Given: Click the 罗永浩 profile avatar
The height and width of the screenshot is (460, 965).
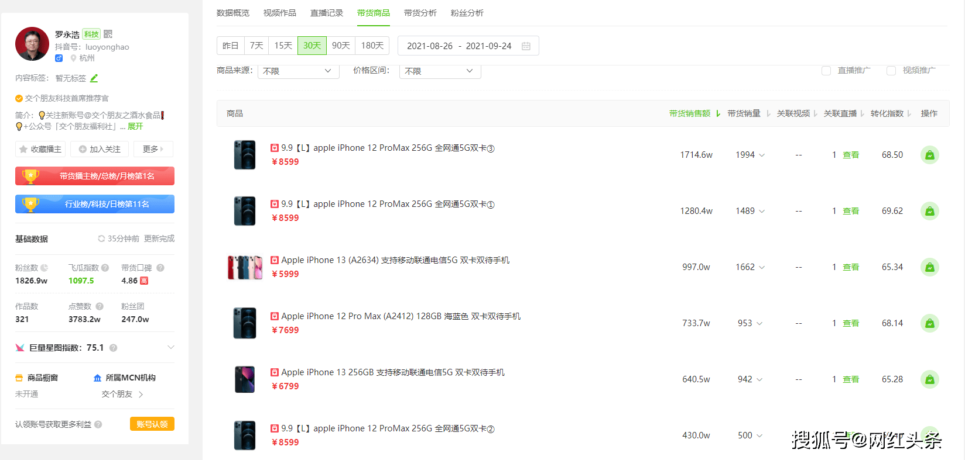Looking at the screenshot, I should click(x=32, y=44).
